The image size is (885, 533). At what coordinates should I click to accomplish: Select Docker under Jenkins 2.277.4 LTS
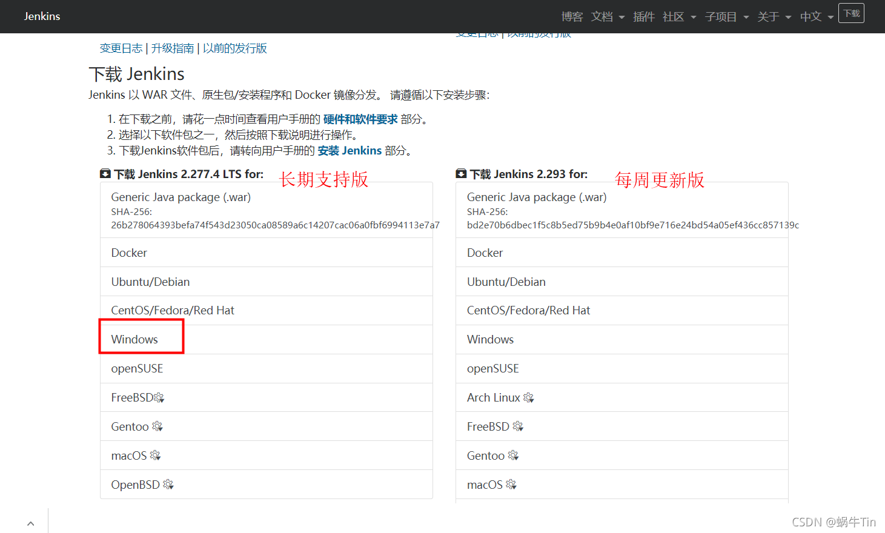267,253
